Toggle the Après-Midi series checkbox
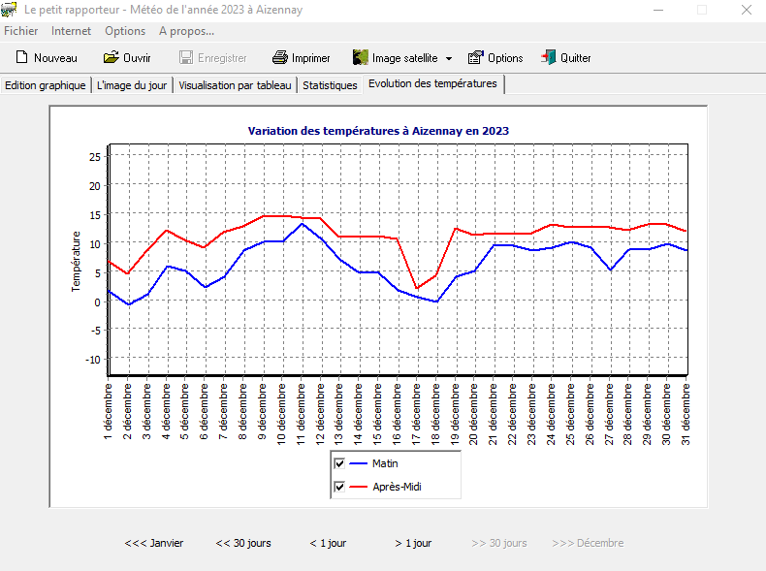This screenshot has width=766, height=571. [339, 487]
